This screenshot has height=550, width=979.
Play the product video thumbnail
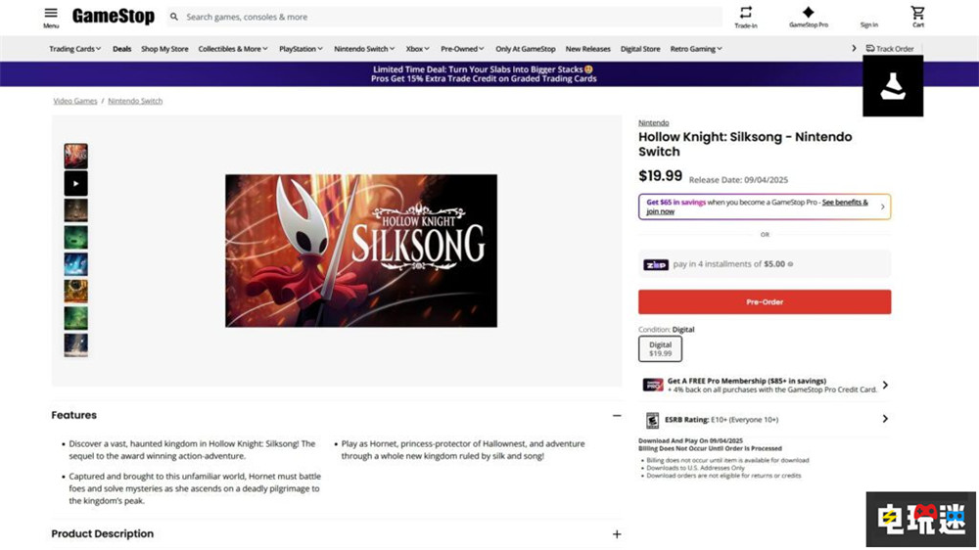[x=75, y=184]
